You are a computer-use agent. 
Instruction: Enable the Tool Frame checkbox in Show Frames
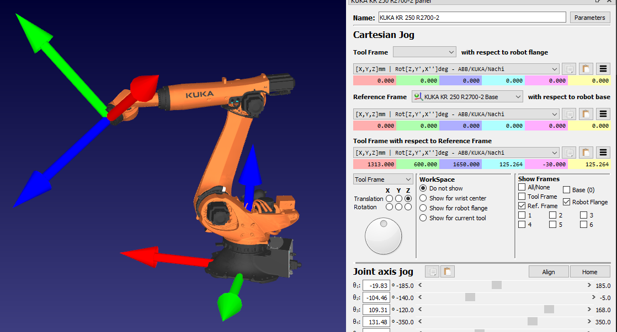tap(522, 197)
